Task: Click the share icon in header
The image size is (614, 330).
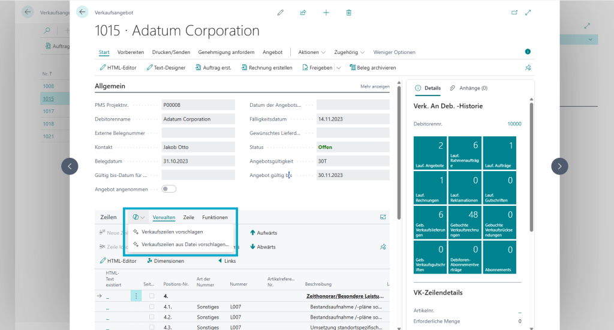Action: point(303,13)
